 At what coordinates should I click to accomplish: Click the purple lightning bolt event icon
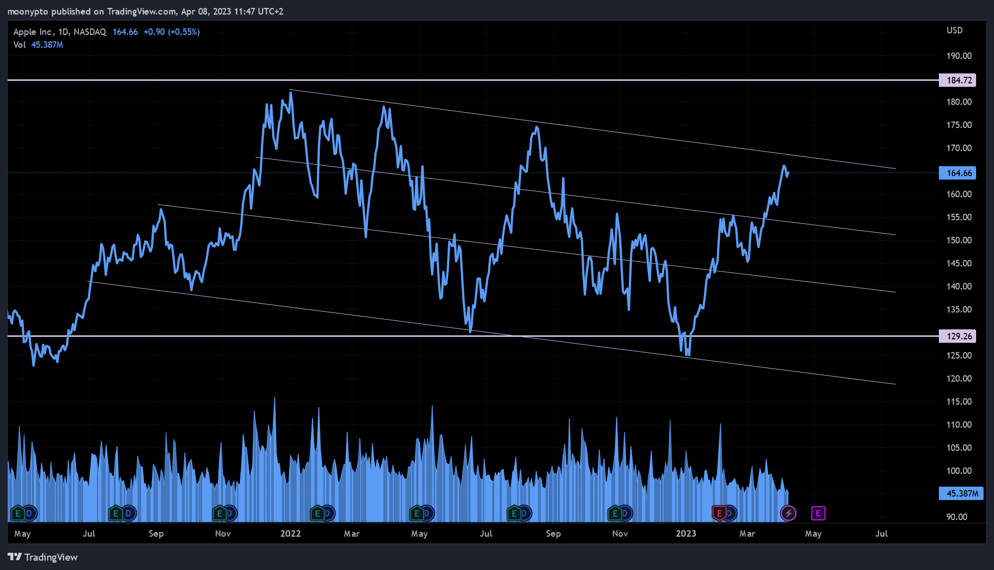[x=788, y=513]
